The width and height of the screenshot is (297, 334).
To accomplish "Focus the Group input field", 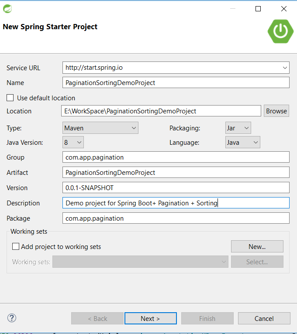I will pos(176,157).
